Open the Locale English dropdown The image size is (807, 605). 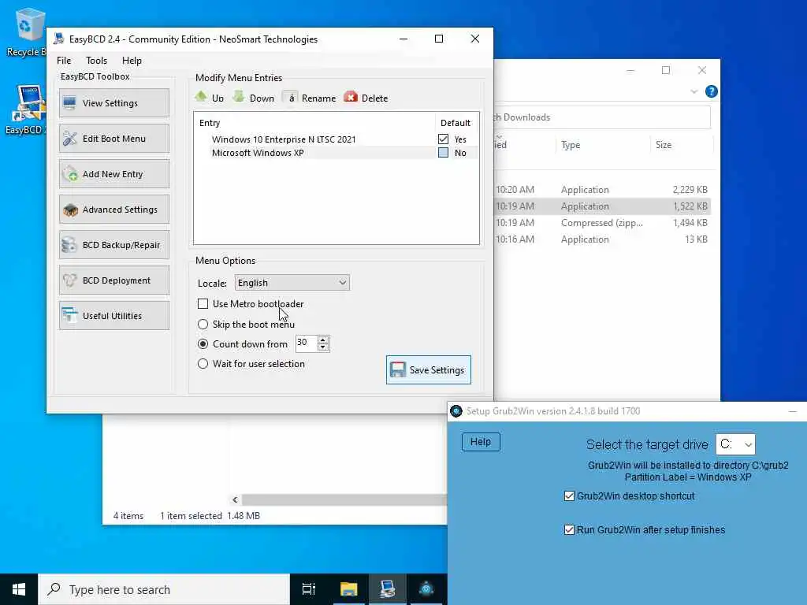coord(292,283)
